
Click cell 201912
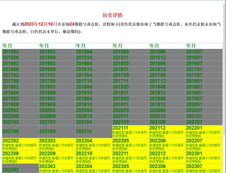click(x=167, y=105)
